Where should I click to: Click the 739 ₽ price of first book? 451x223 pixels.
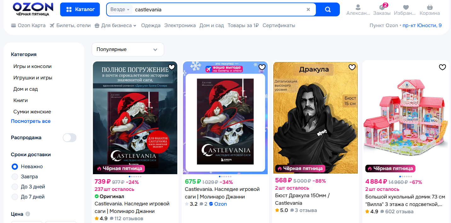[103, 181]
